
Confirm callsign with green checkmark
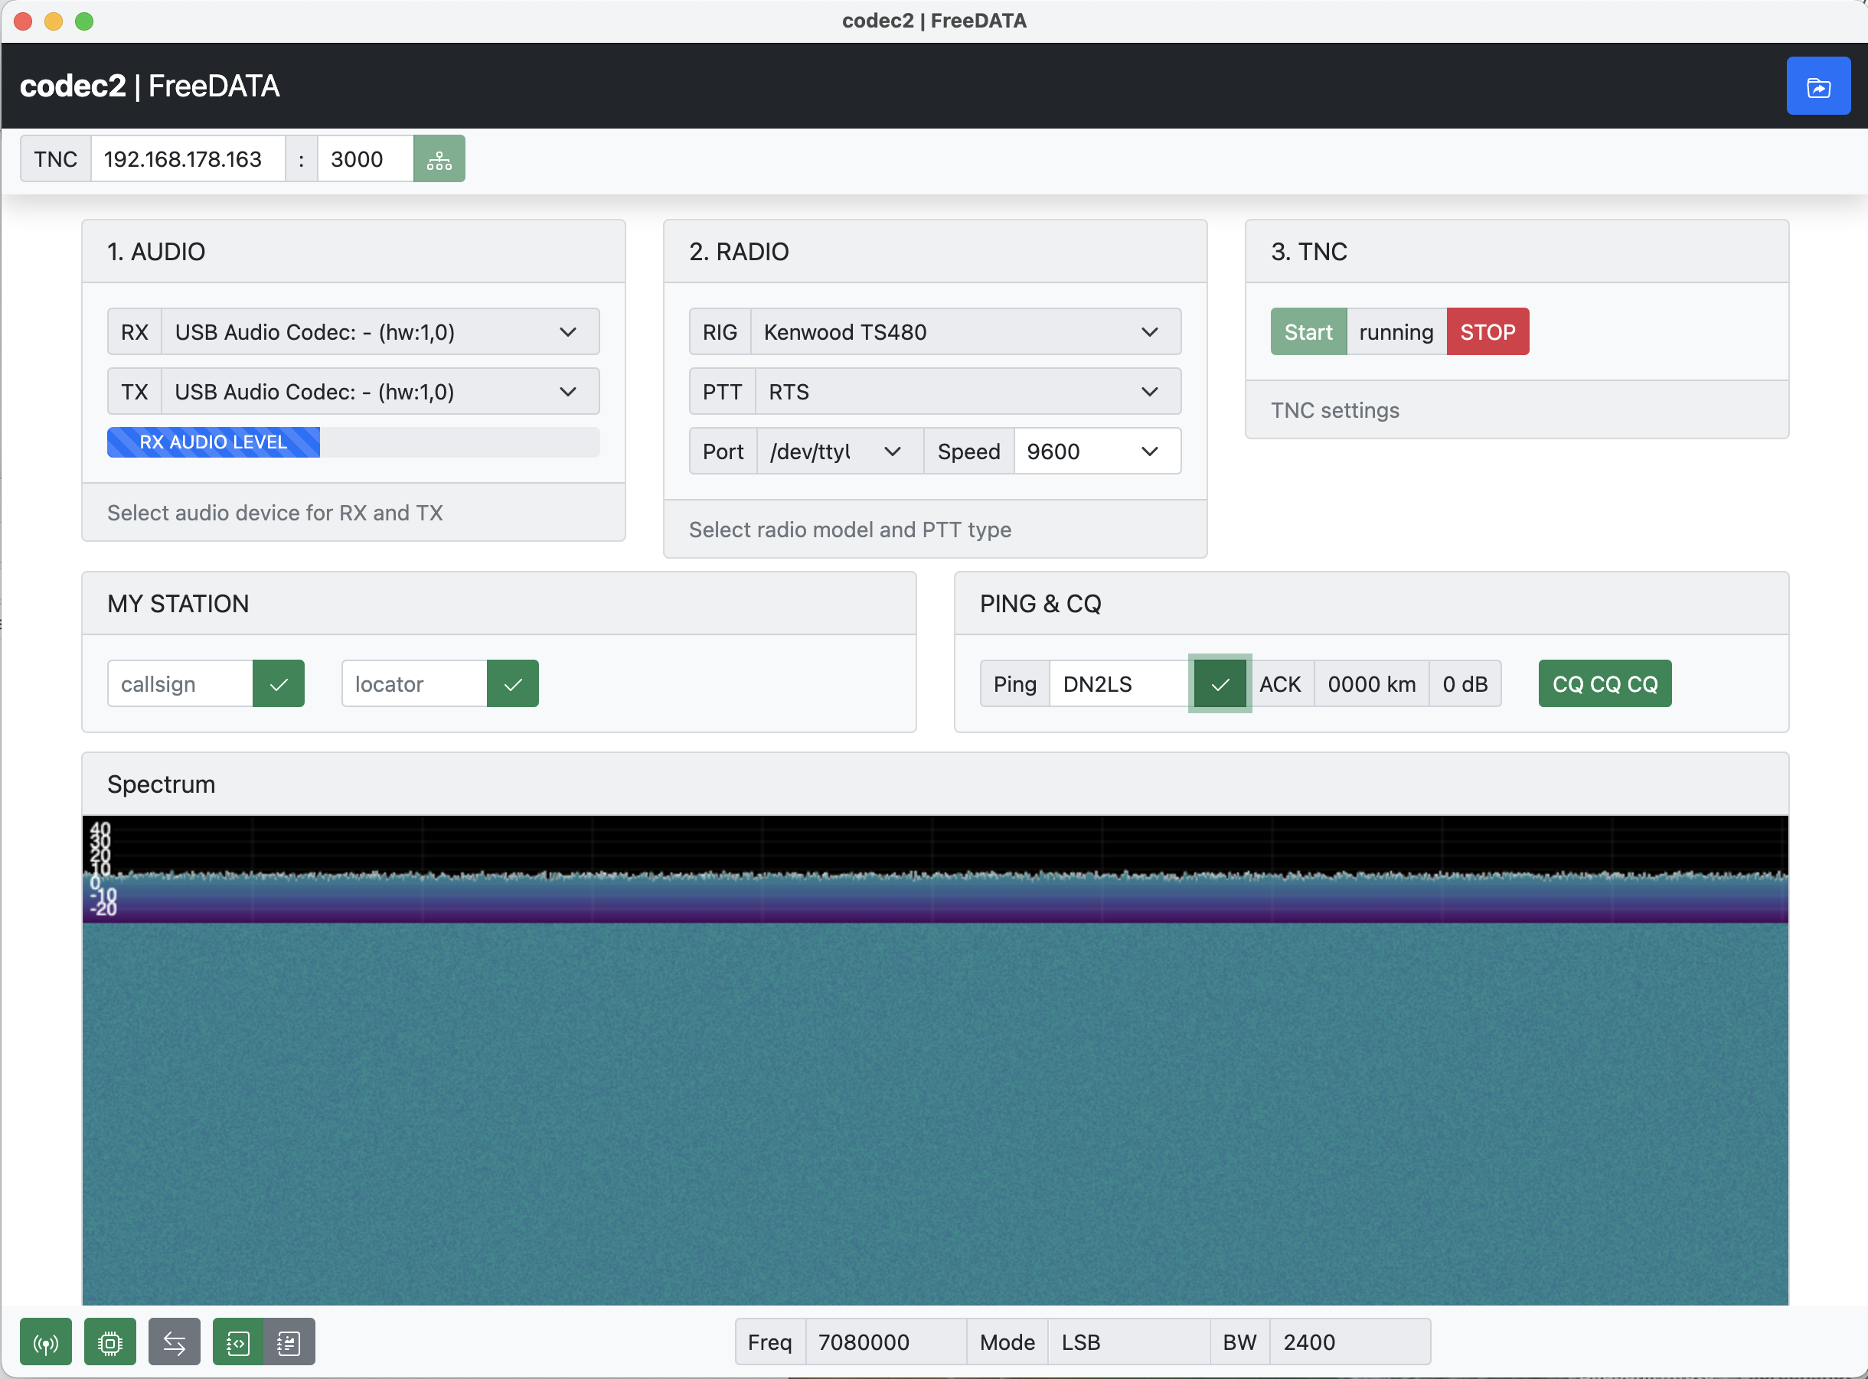click(279, 683)
